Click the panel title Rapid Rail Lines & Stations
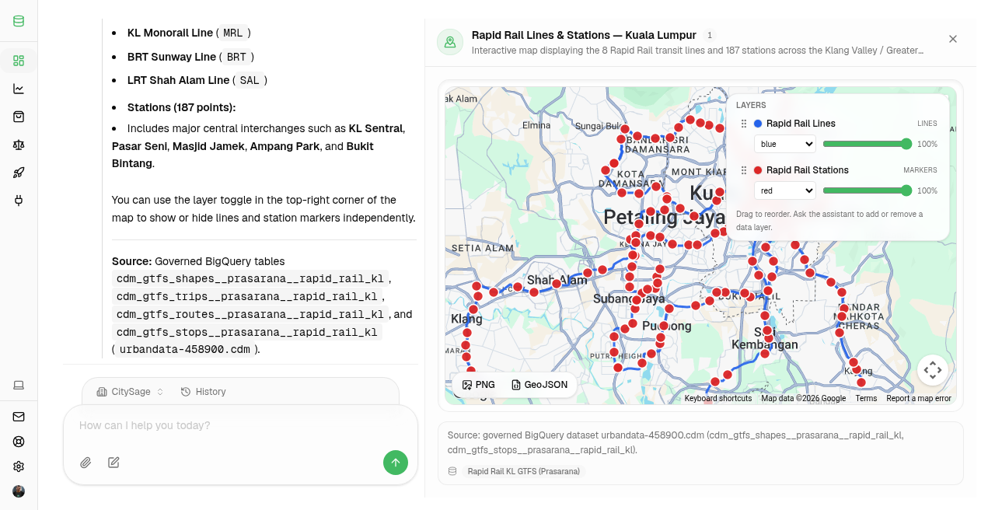Viewport: 995px width, 510px height. pos(584,36)
